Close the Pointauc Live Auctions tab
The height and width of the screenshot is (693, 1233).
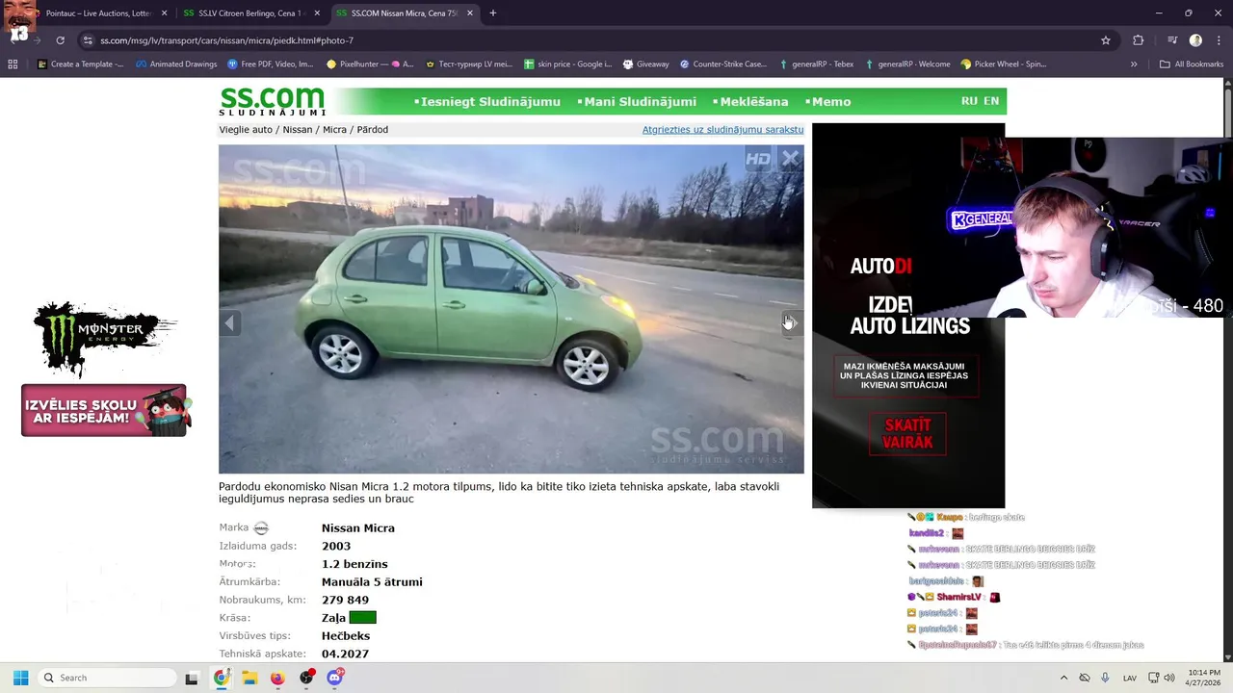click(x=164, y=13)
